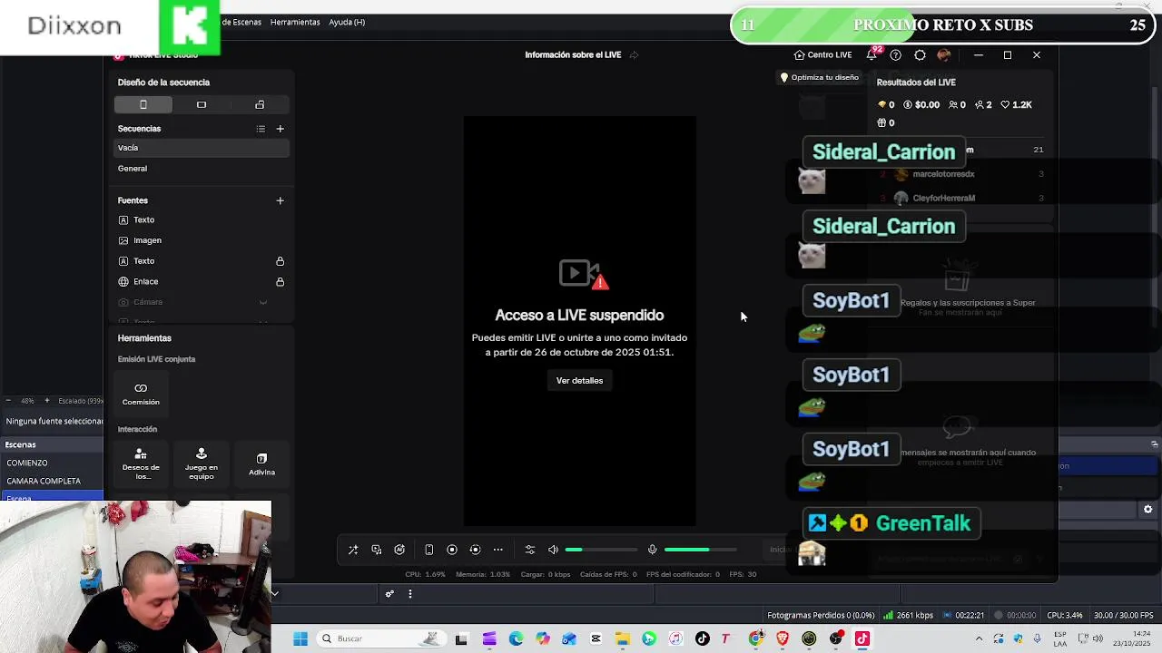Select the Vacía sequence
Viewport: 1162px width, 653px height.
202,148
